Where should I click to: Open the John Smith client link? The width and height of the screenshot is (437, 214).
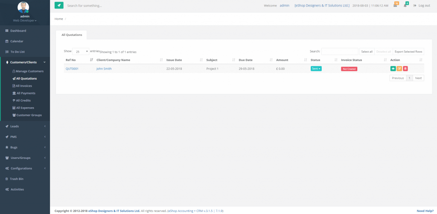(x=104, y=68)
